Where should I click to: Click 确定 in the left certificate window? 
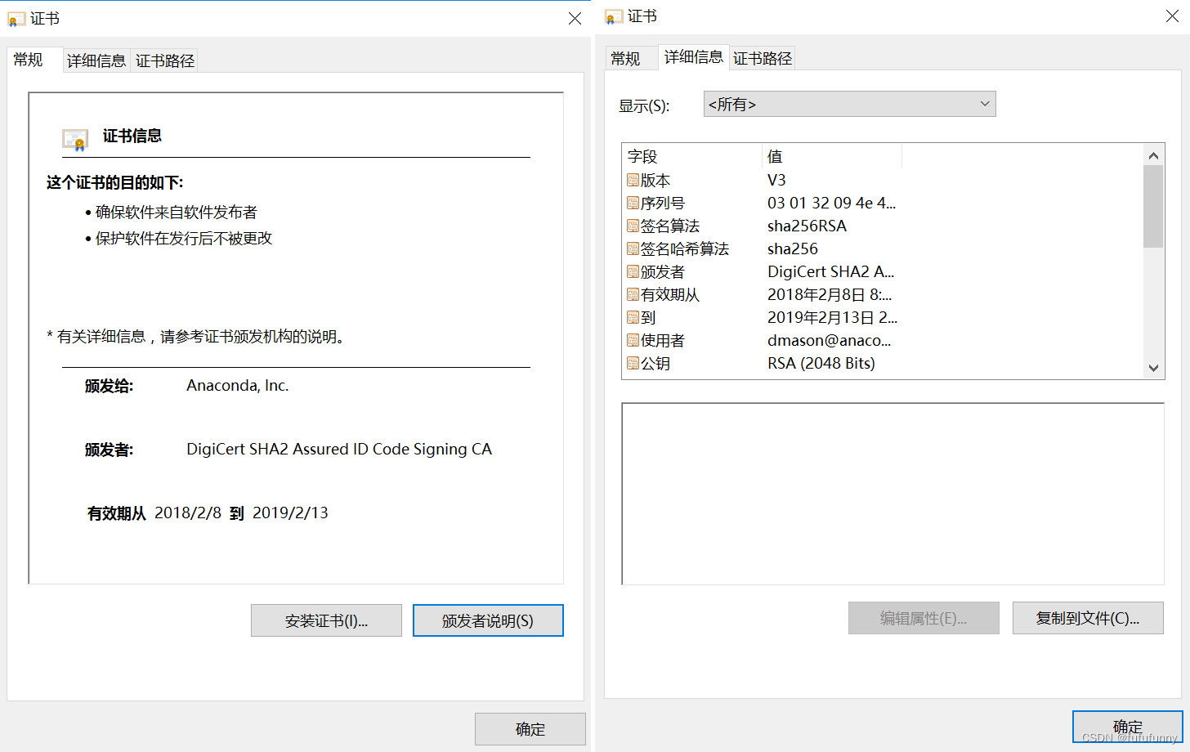pyautogui.click(x=530, y=729)
